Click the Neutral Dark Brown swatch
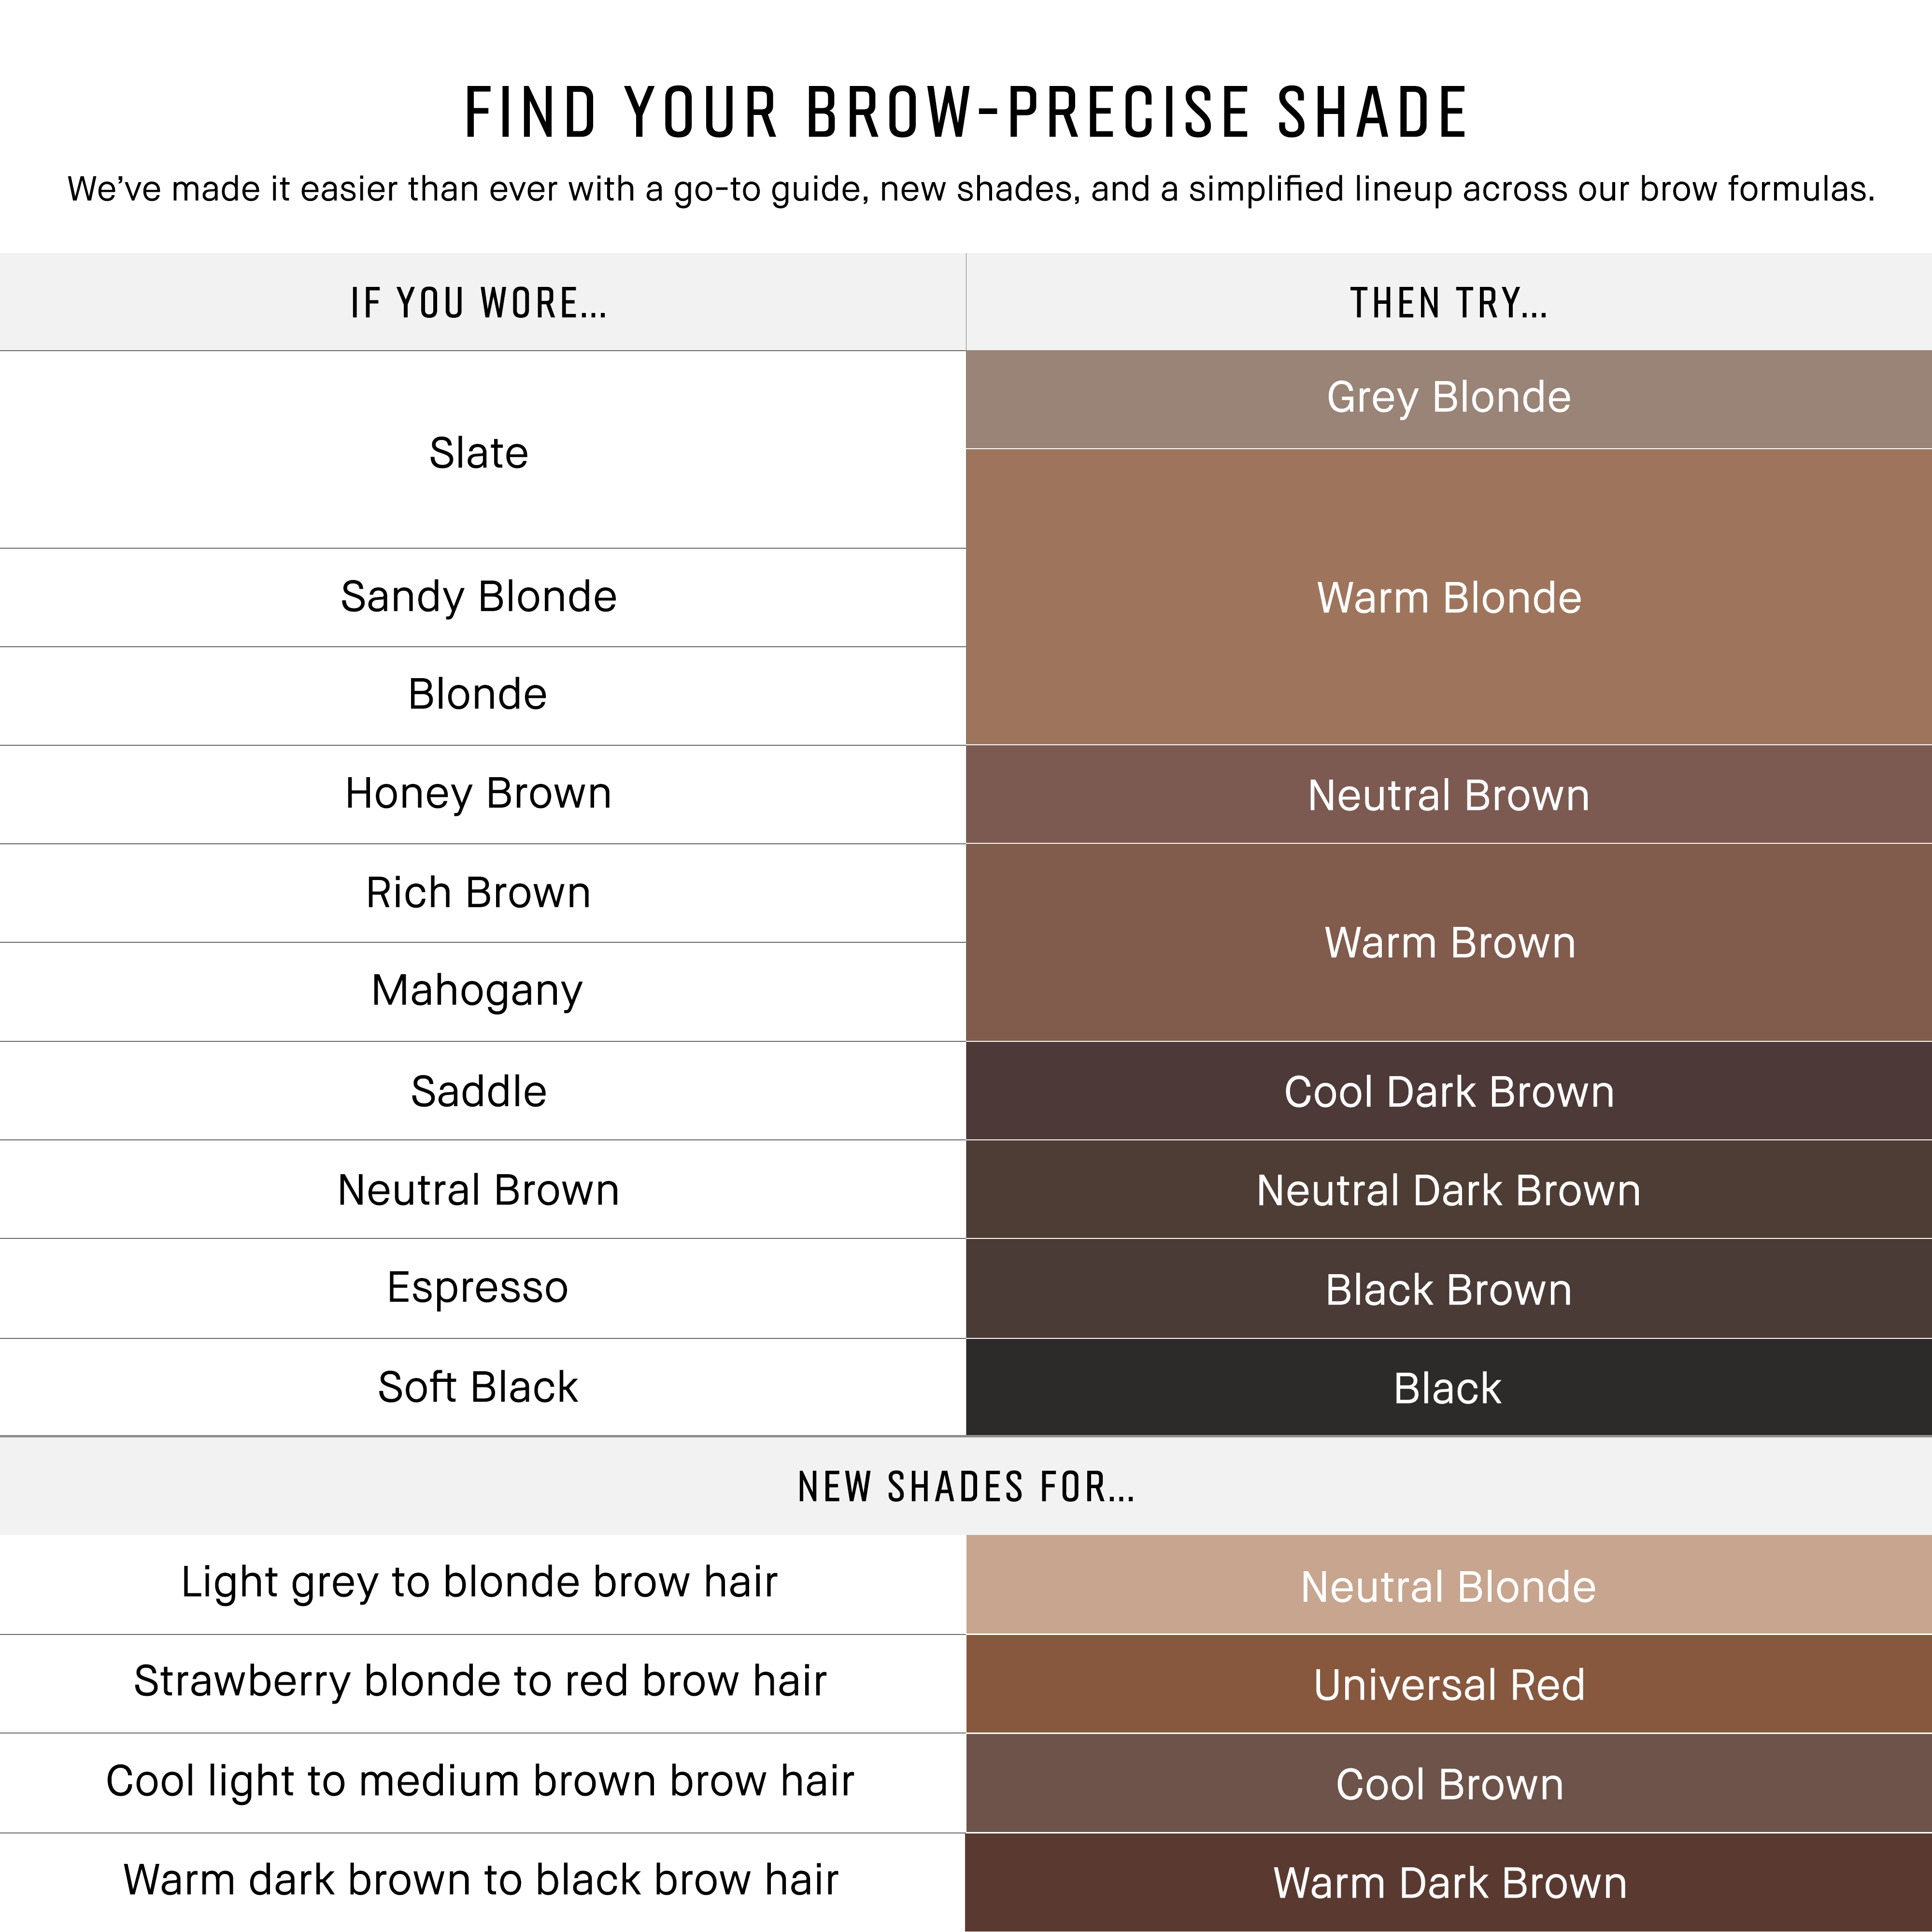This screenshot has height=1932, width=1932. tap(1448, 1190)
